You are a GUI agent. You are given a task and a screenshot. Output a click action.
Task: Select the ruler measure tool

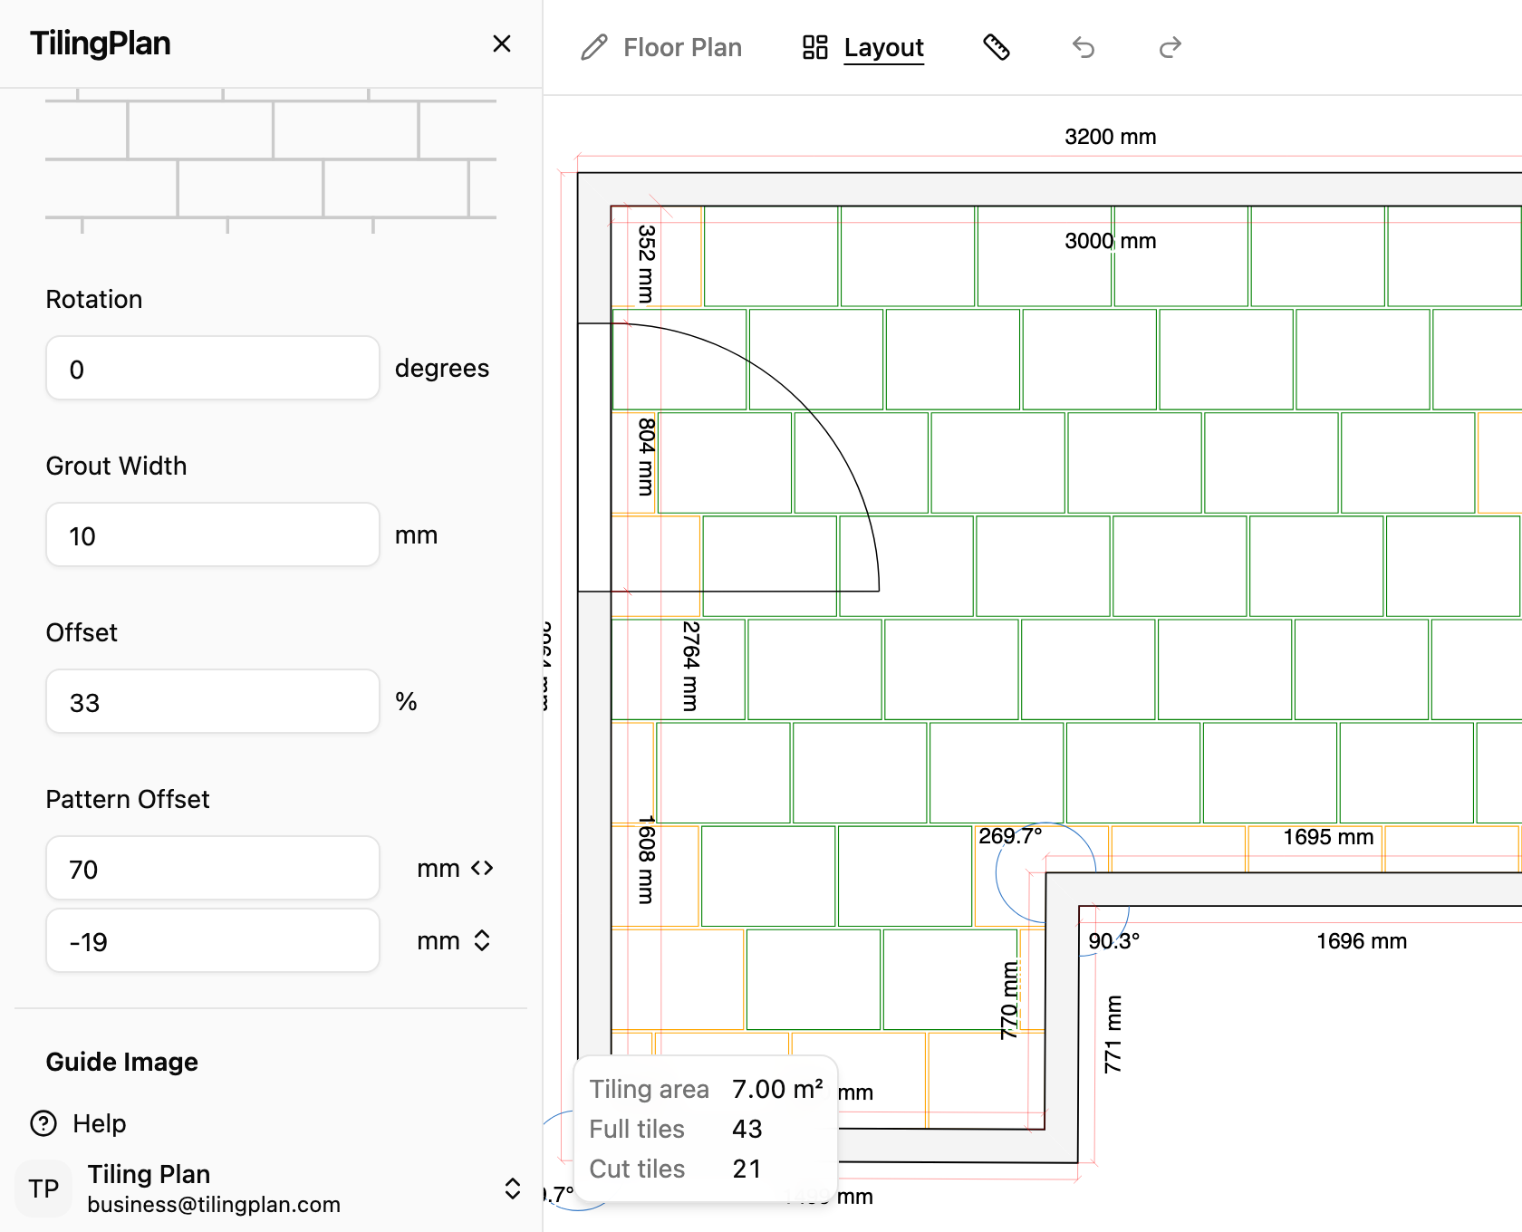pyautogui.click(x=997, y=47)
